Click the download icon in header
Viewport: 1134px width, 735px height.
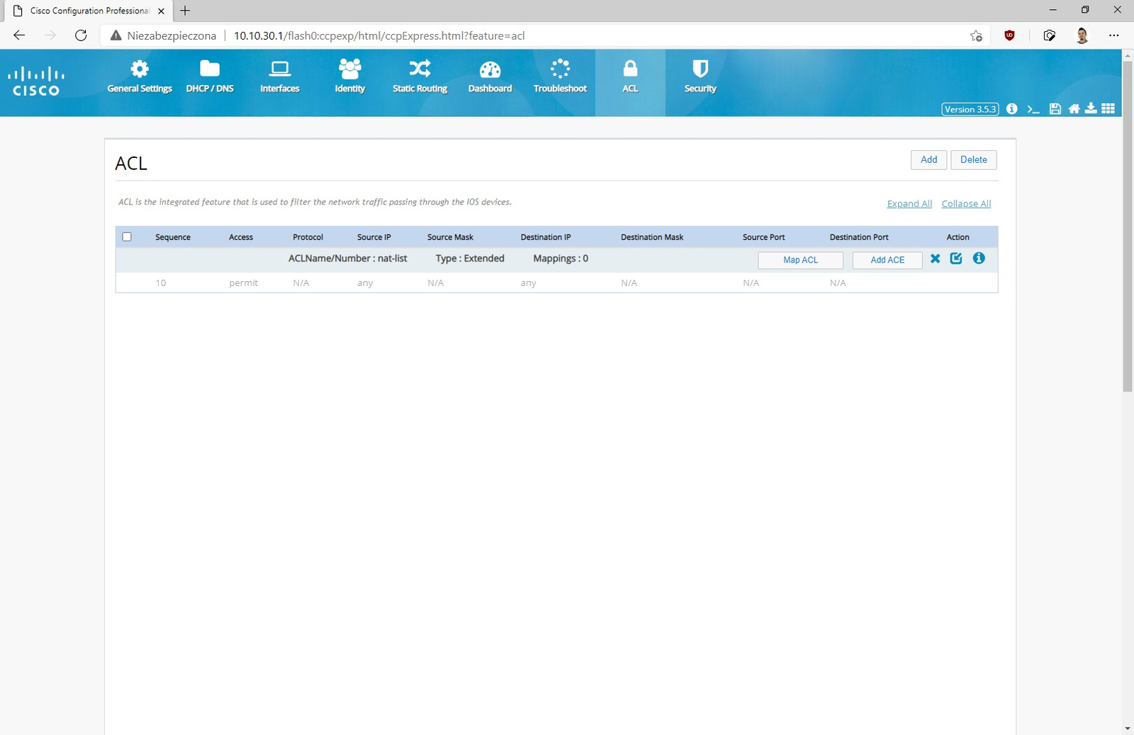1091,108
